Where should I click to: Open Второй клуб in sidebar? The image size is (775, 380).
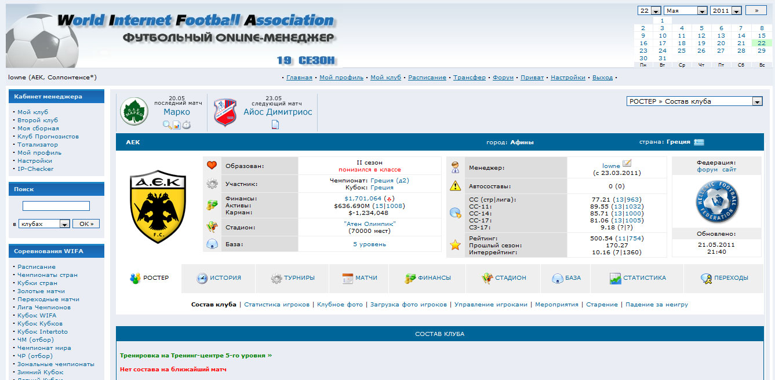pos(38,120)
